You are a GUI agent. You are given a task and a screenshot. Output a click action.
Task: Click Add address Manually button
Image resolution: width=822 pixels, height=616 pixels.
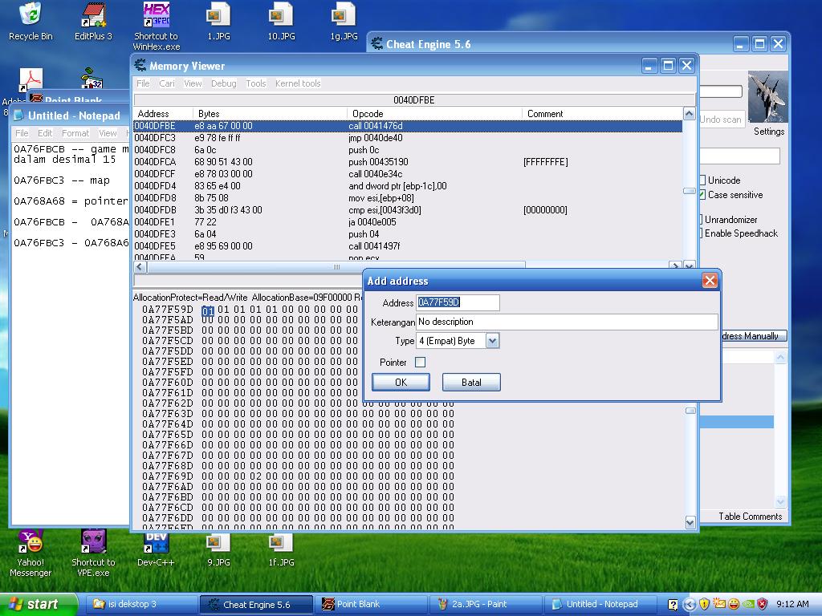click(x=743, y=336)
